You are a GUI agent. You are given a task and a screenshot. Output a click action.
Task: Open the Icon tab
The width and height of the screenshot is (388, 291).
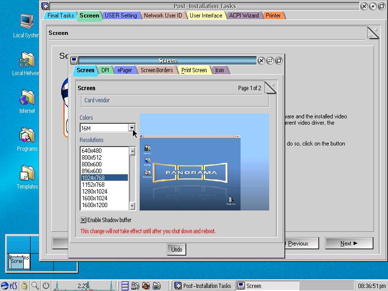(x=220, y=70)
